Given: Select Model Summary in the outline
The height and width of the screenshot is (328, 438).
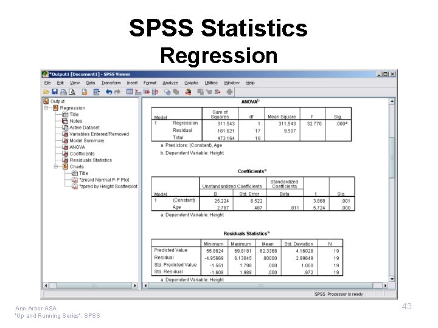Looking at the screenshot, I should (x=87, y=140).
